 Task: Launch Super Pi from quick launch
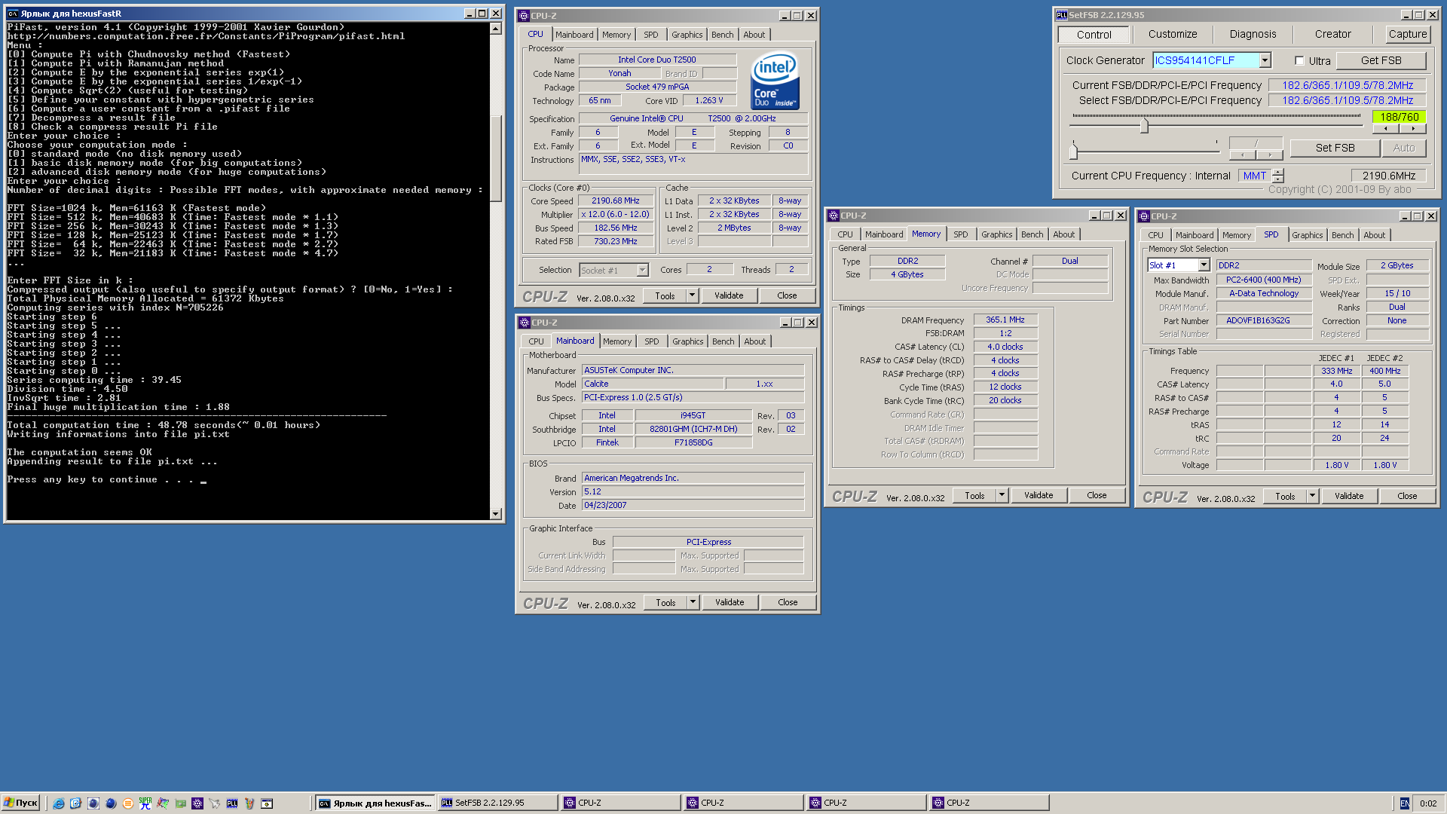[145, 803]
